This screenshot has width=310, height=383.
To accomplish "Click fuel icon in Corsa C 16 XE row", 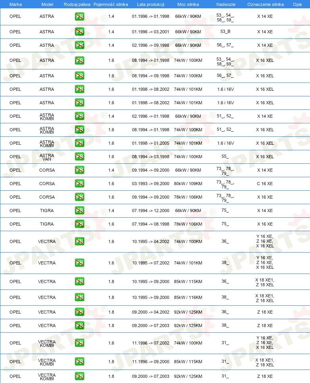I will [x=80, y=184].
